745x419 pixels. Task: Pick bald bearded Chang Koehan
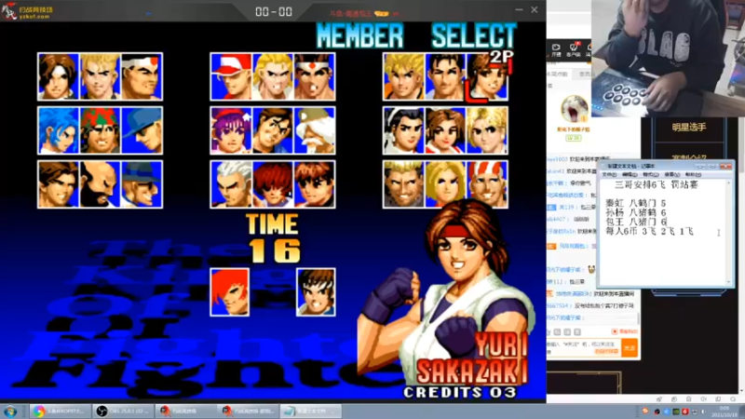tap(100, 184)
